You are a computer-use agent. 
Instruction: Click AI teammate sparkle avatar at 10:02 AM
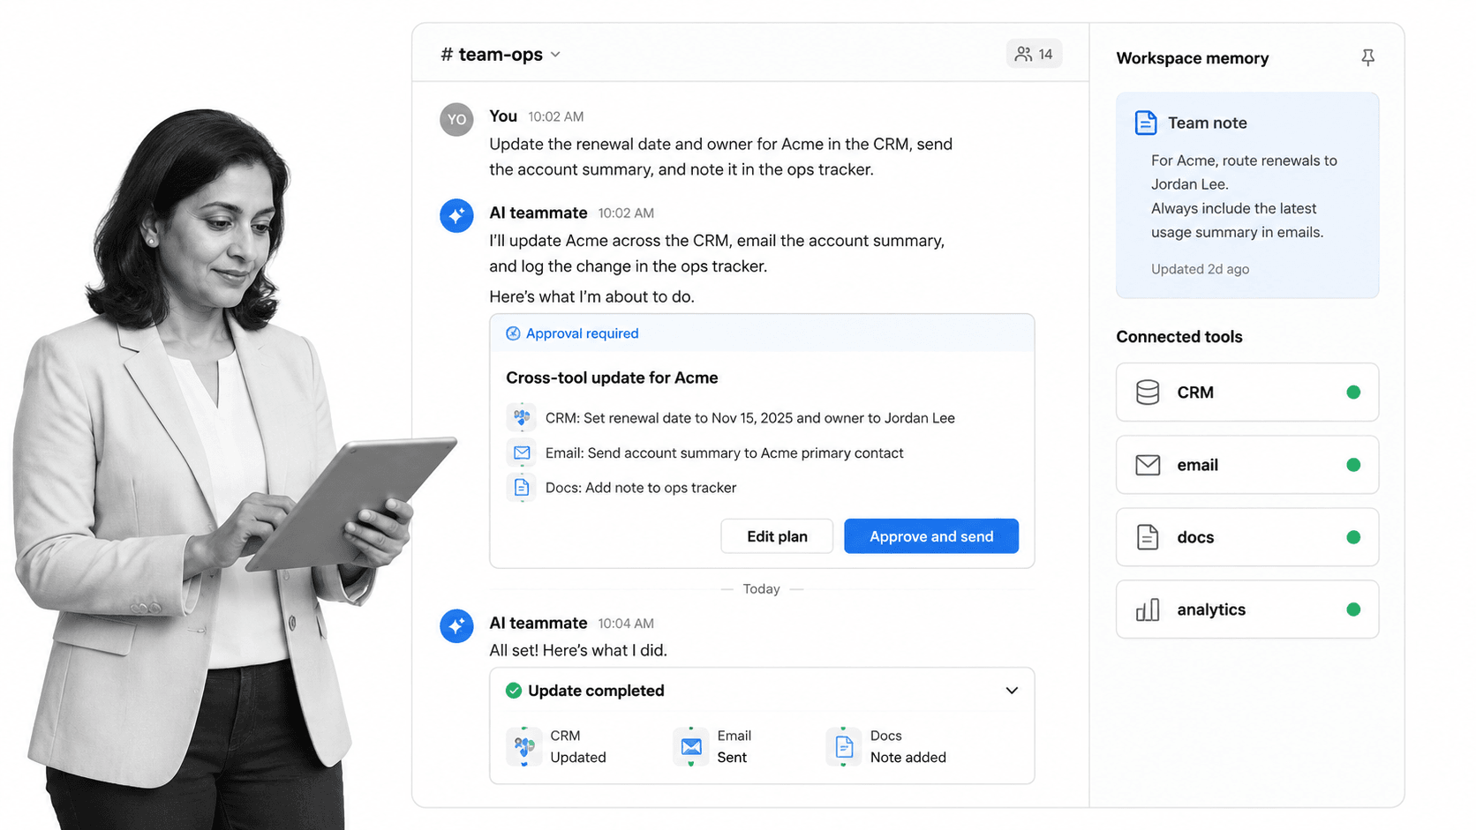(456, 215)
